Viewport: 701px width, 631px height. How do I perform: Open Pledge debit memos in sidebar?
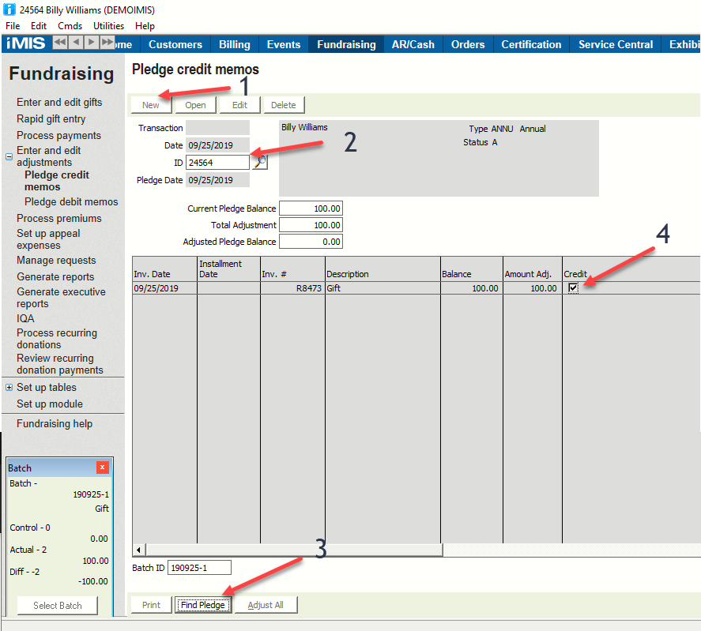(x=71, y=202)
